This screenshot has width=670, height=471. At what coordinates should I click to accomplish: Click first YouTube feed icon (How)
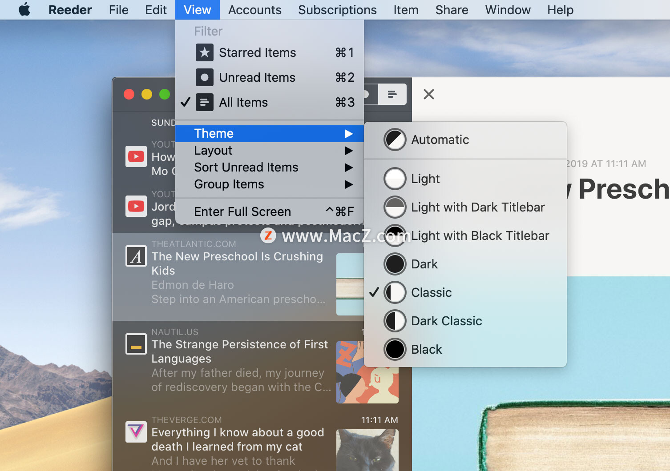(x=136, y=156)
